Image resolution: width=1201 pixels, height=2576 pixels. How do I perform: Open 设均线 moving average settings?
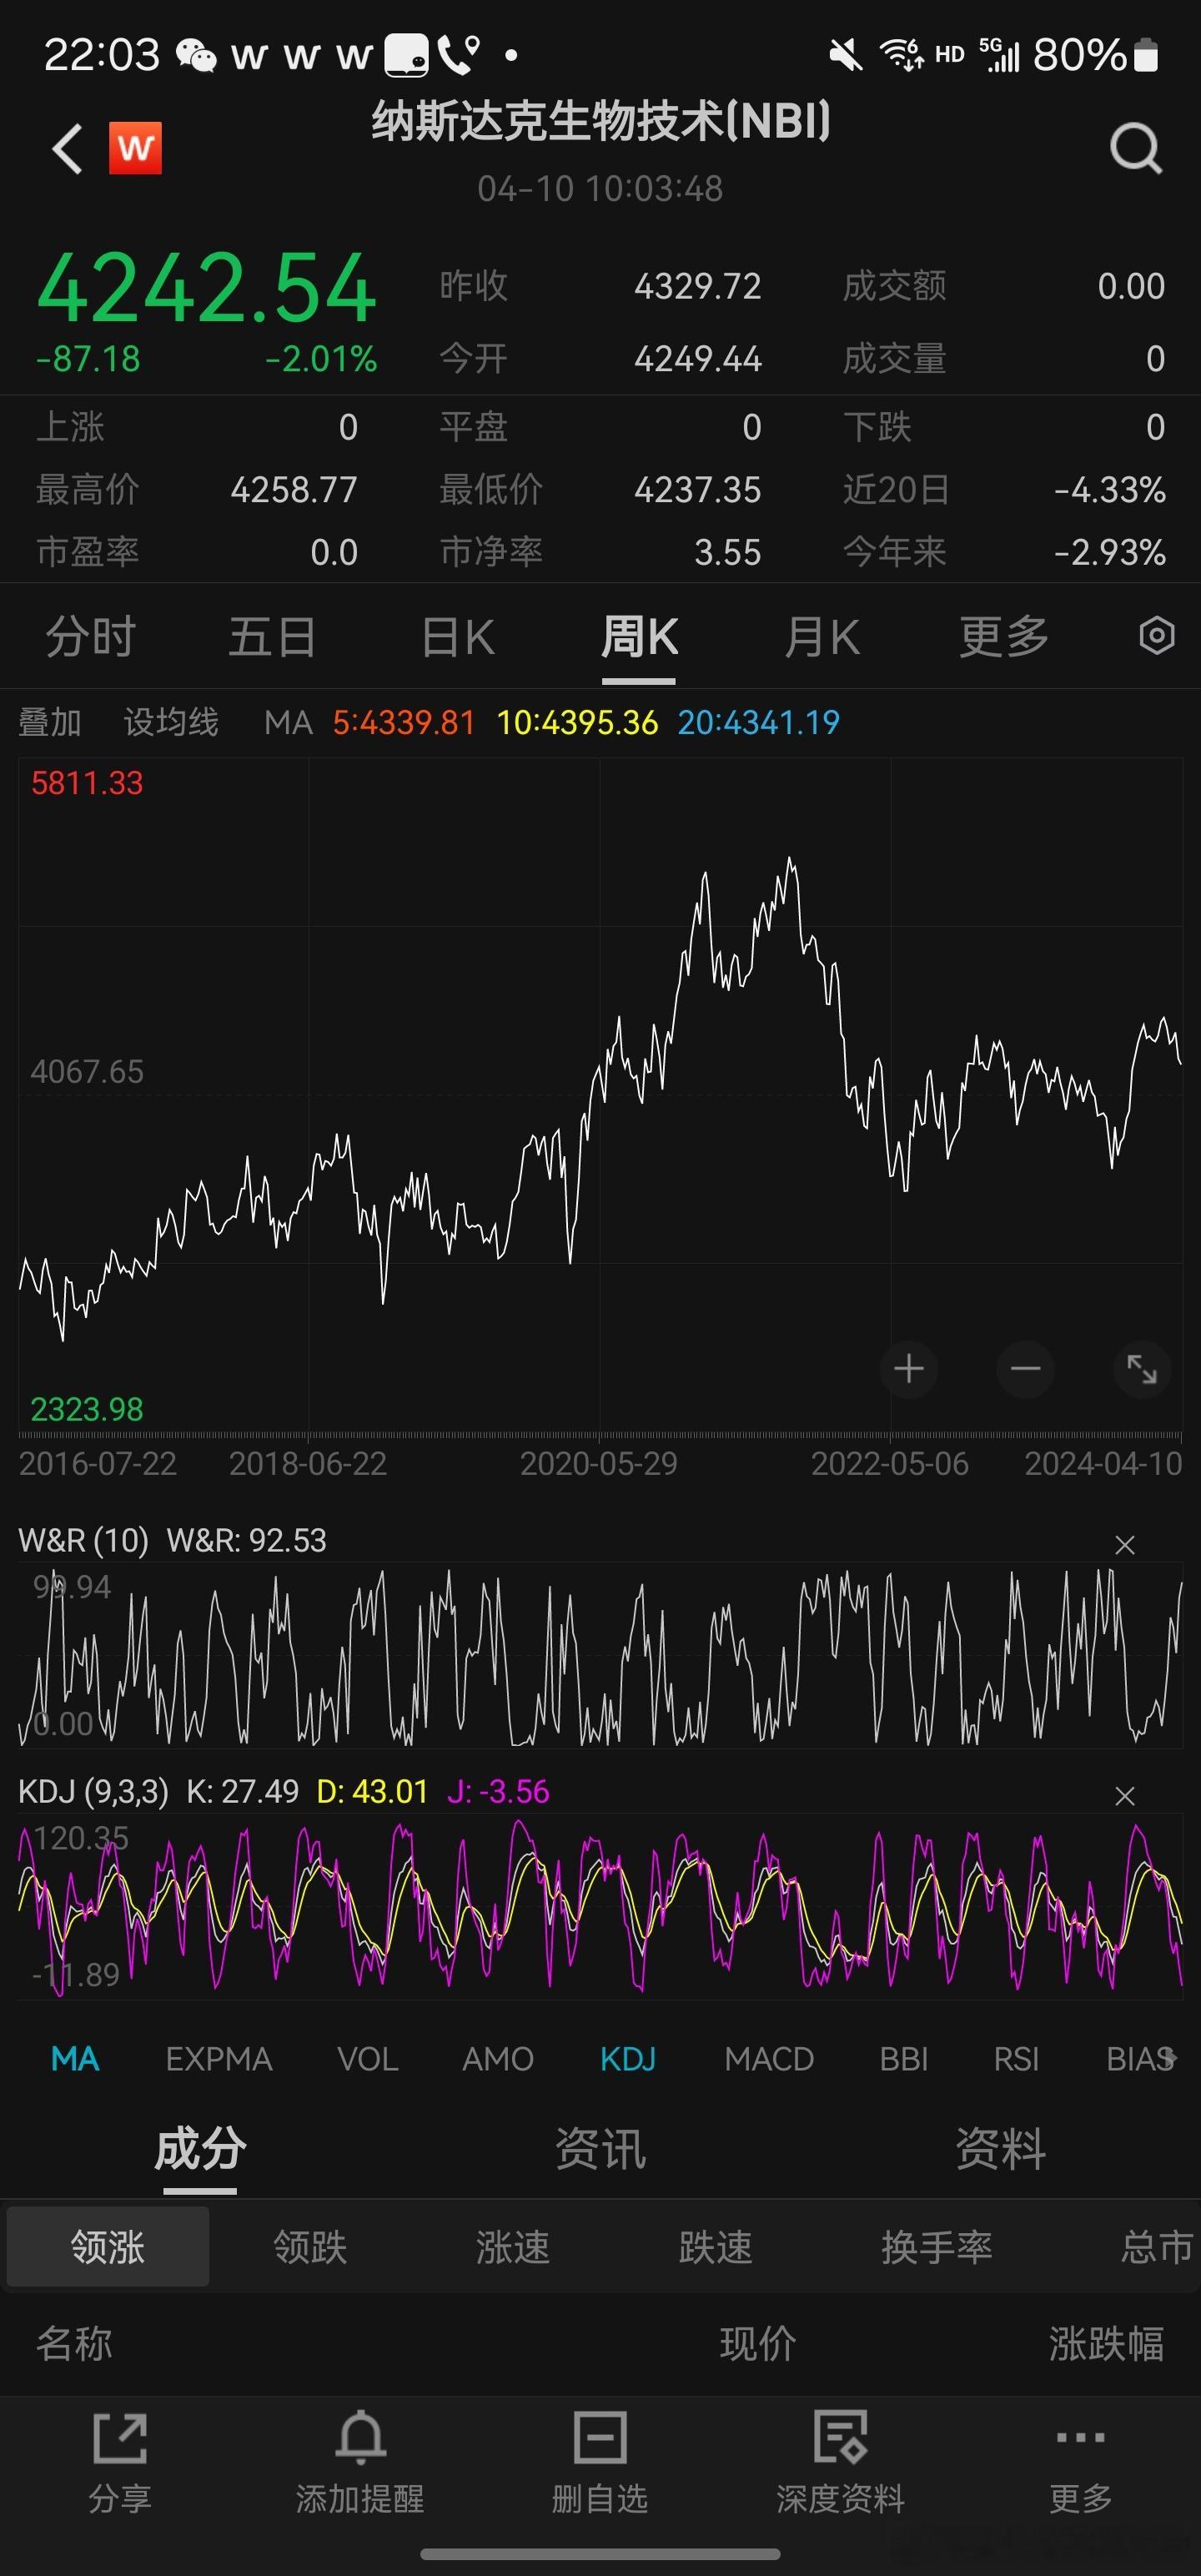point(171,722)
